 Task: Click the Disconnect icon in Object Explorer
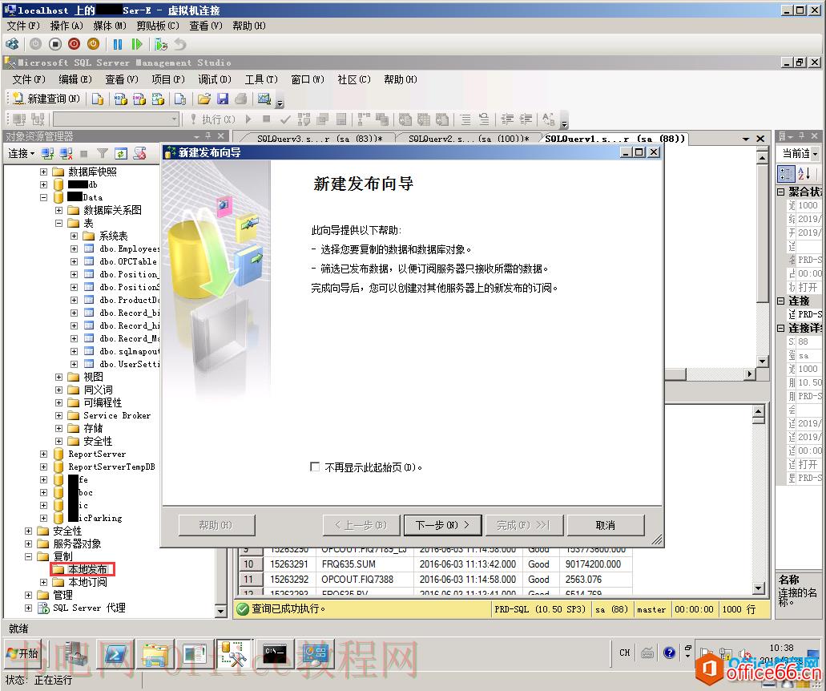coord(66,153)
